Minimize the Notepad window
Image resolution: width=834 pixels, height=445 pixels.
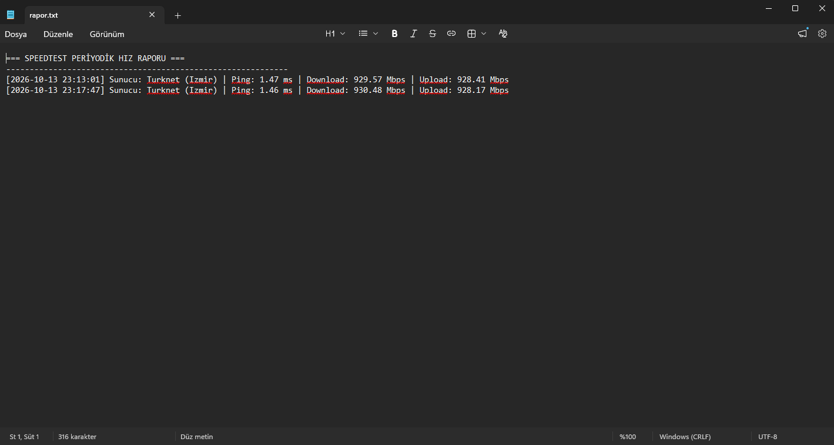click(x=769, y=8)
